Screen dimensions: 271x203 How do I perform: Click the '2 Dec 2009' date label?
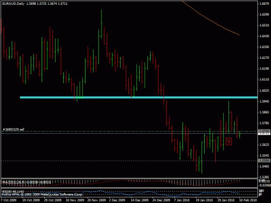(x=117, y=200)
